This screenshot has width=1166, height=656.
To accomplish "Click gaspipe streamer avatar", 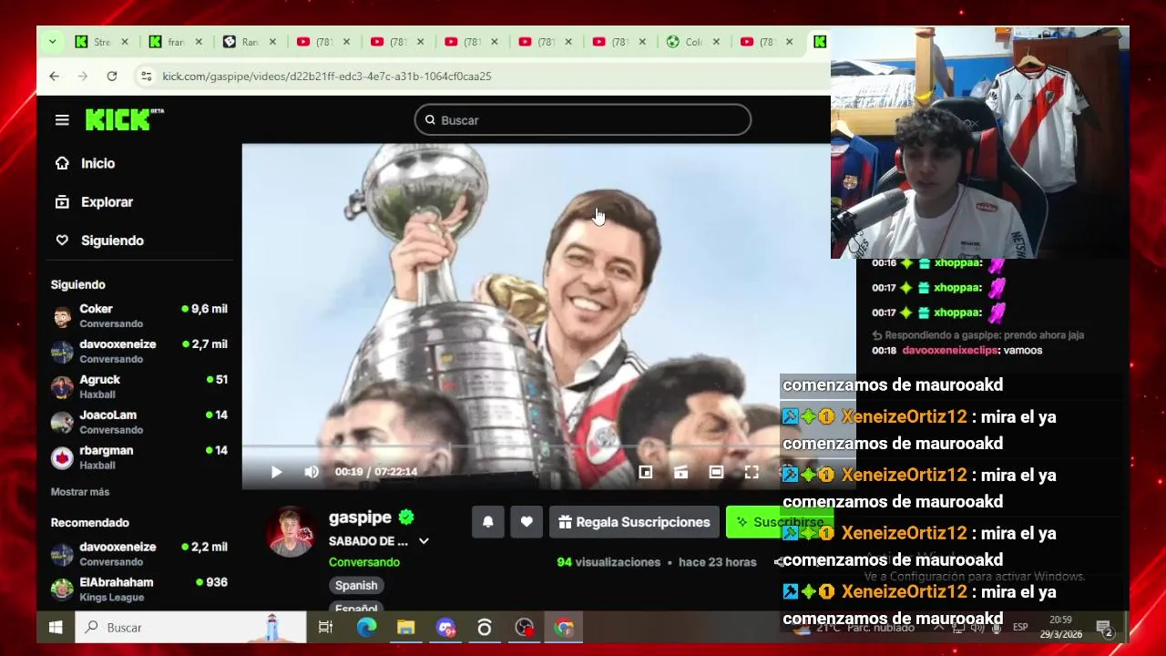I will click(291, 532).
